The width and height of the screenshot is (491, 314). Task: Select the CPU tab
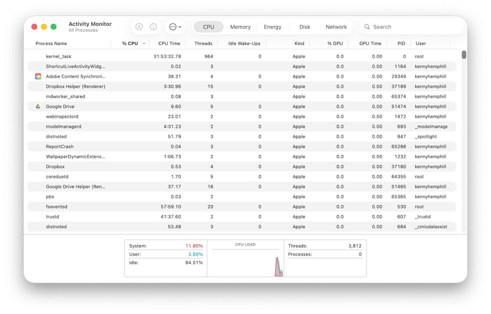pyautogui.click(x=208, y=27)
